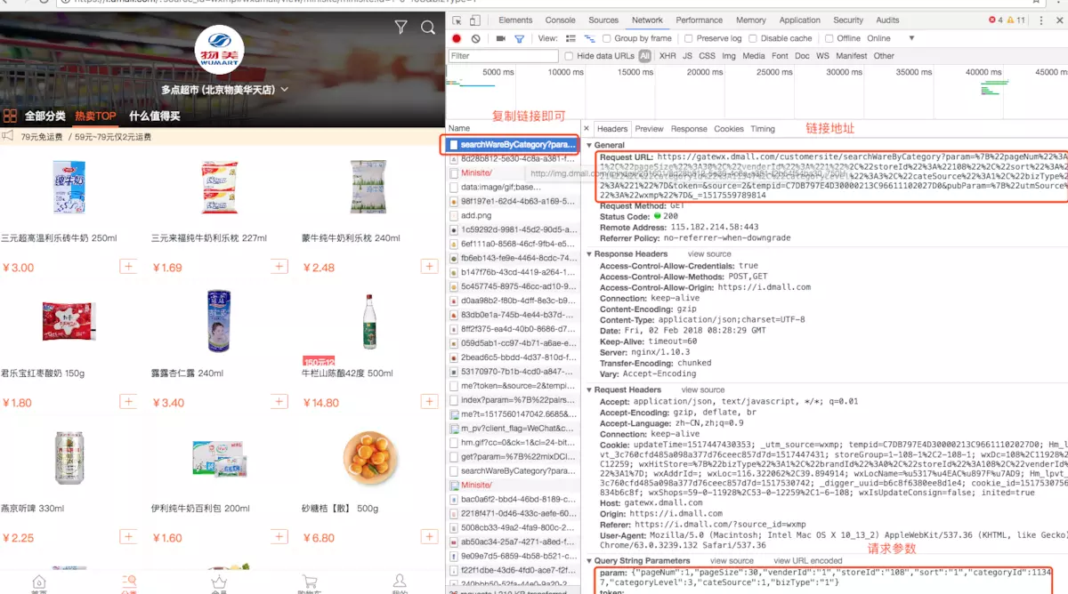Open search with the magnifier icon
The width and height of the screenshot is (1068, 594).
[428, 28]
